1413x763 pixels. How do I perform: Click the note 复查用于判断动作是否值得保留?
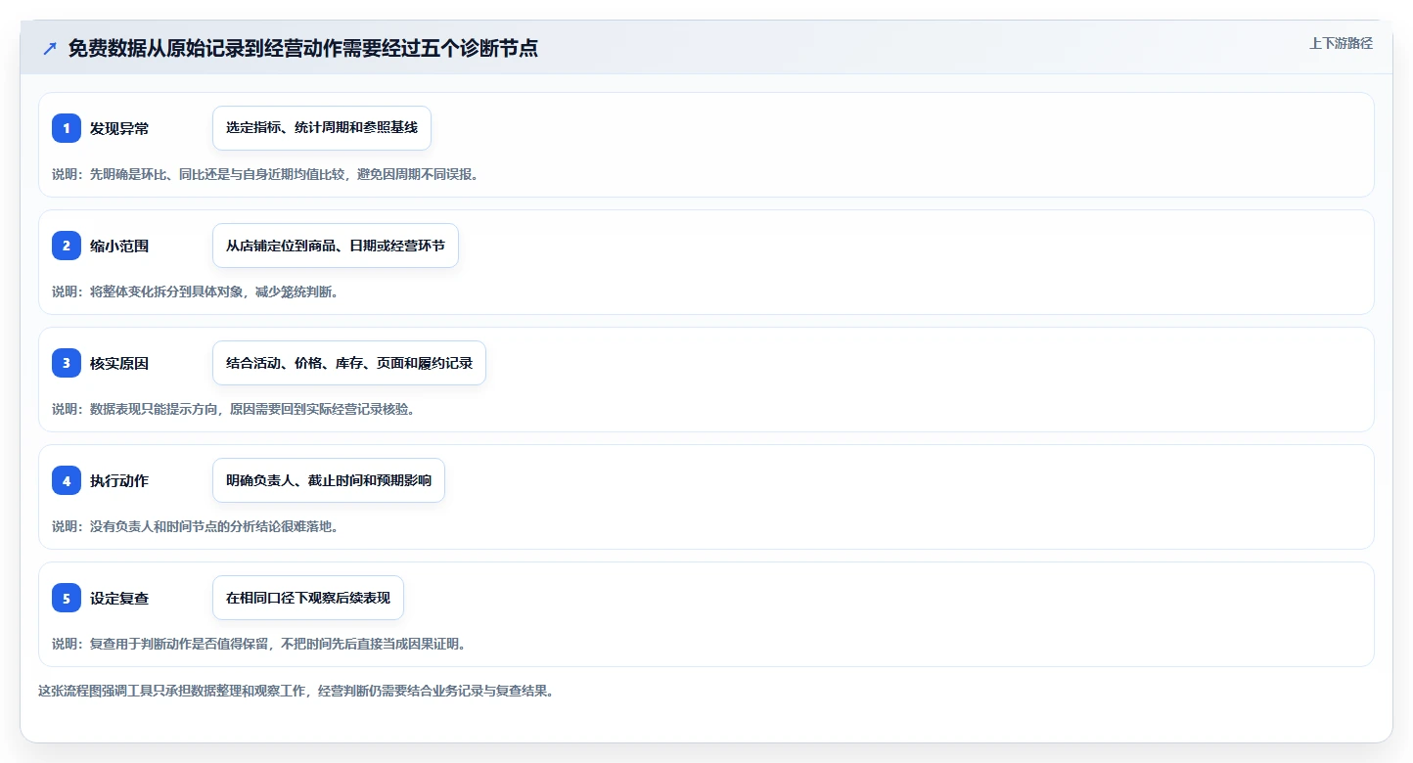(x=258, y=644)
